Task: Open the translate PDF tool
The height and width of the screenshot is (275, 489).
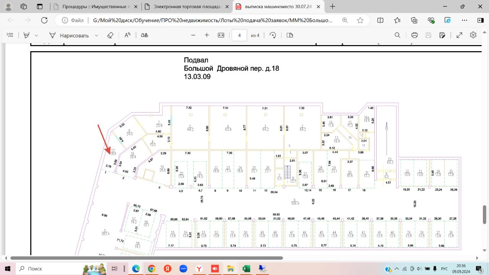Action: tap(144, 35)
